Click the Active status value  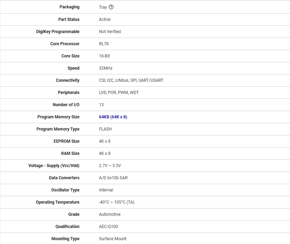coord(105,19)
